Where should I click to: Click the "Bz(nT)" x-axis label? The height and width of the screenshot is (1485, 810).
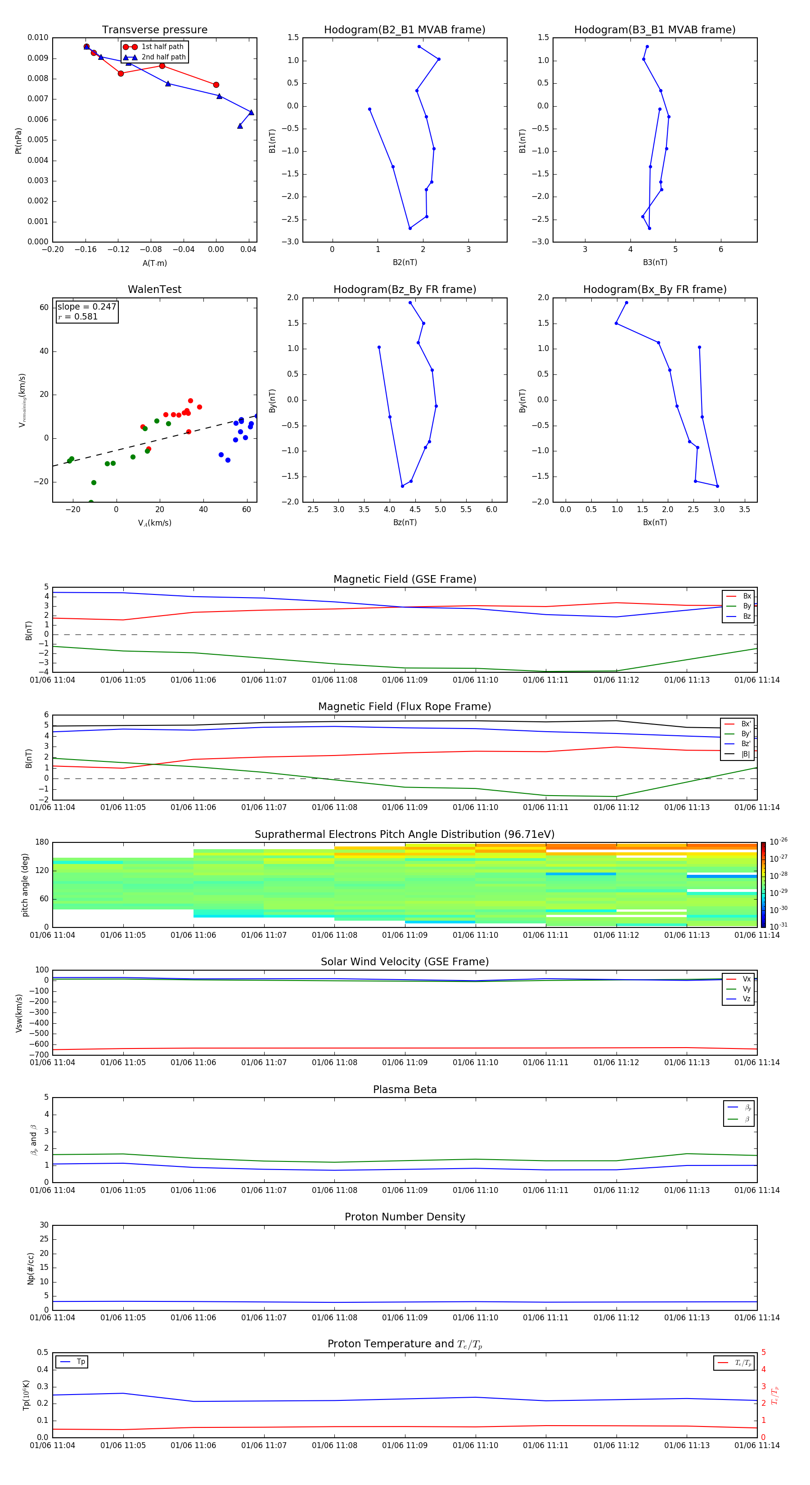(405, 522)
